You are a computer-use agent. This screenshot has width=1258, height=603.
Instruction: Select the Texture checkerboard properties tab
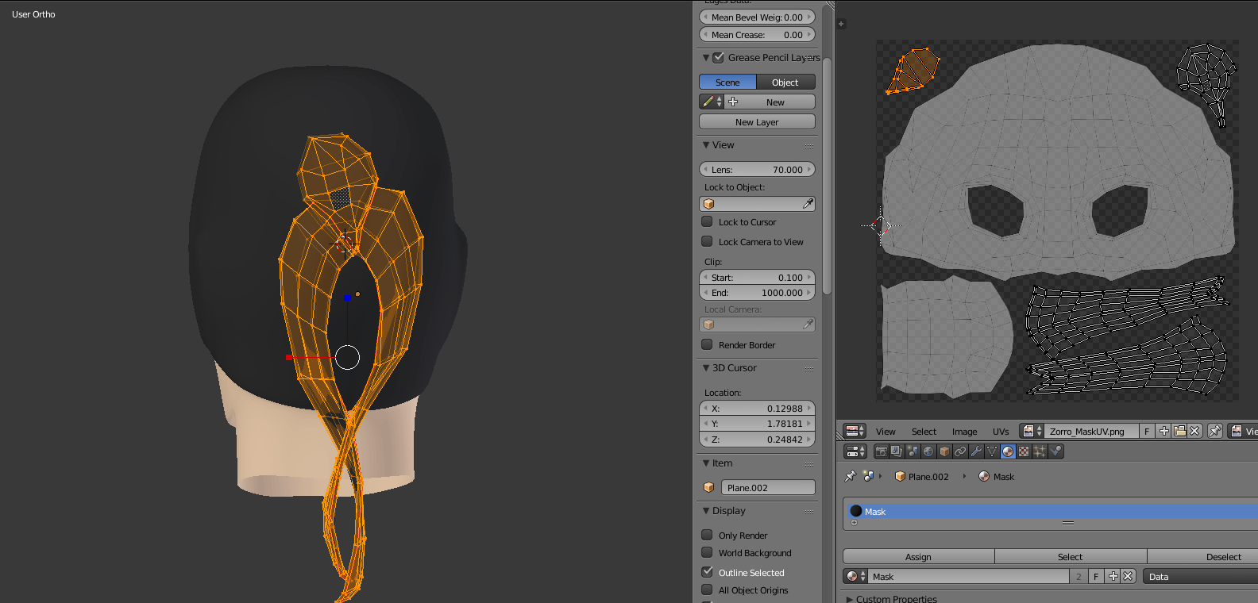tap(1024, 451)
